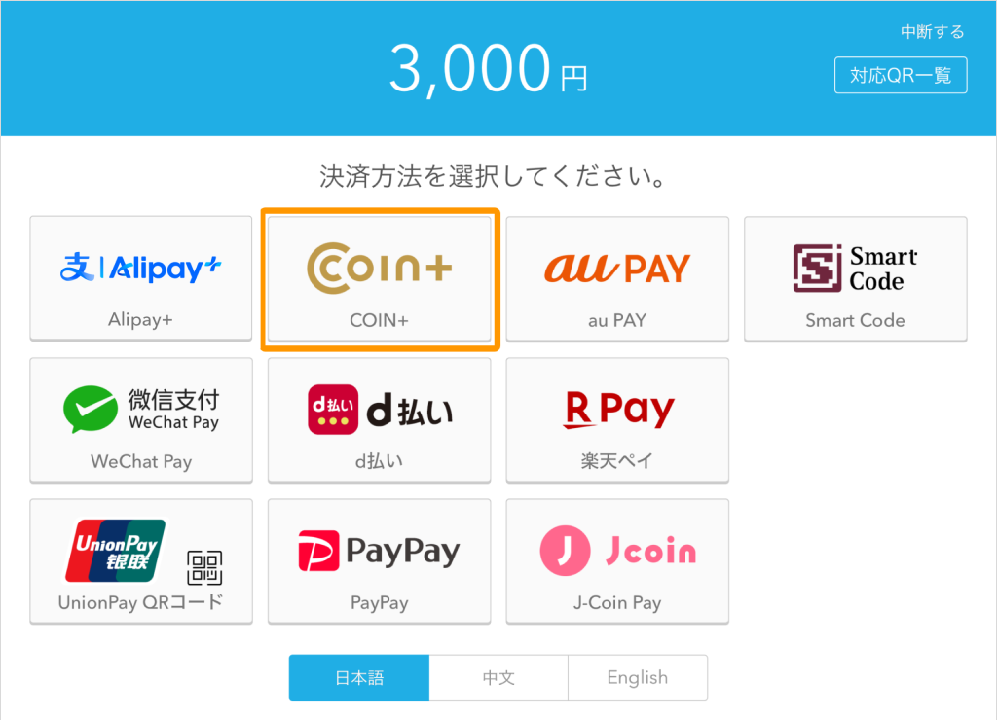
Task: Open the 対応QR一覧 list
Action: [x=901, y=75]
